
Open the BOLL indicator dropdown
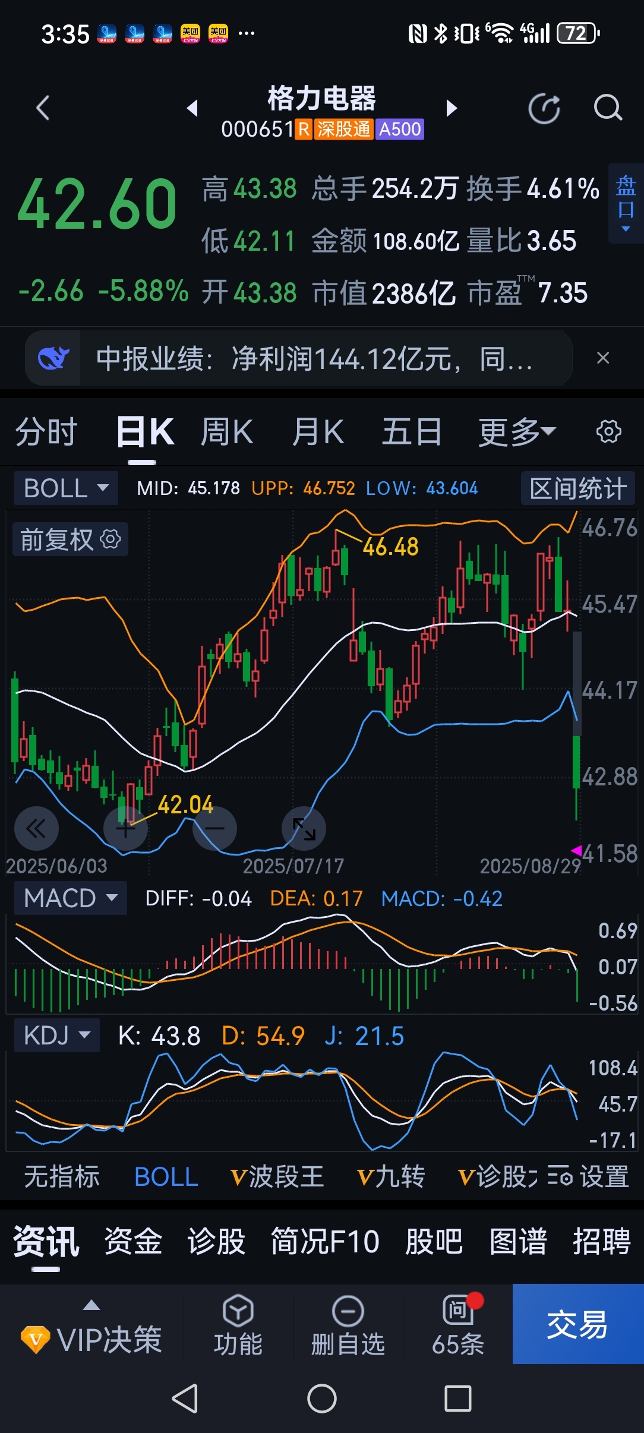(x=66, y=488)
